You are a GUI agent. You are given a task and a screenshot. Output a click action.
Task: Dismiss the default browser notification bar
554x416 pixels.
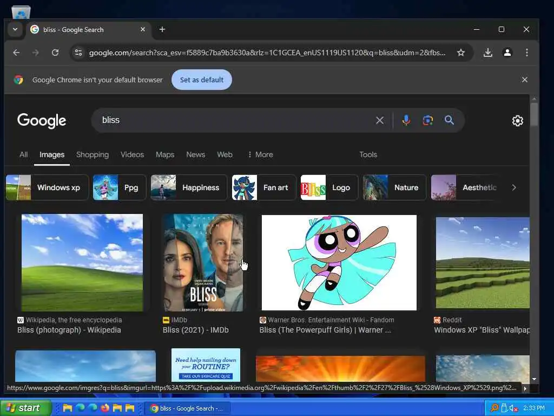pos(525,80)
